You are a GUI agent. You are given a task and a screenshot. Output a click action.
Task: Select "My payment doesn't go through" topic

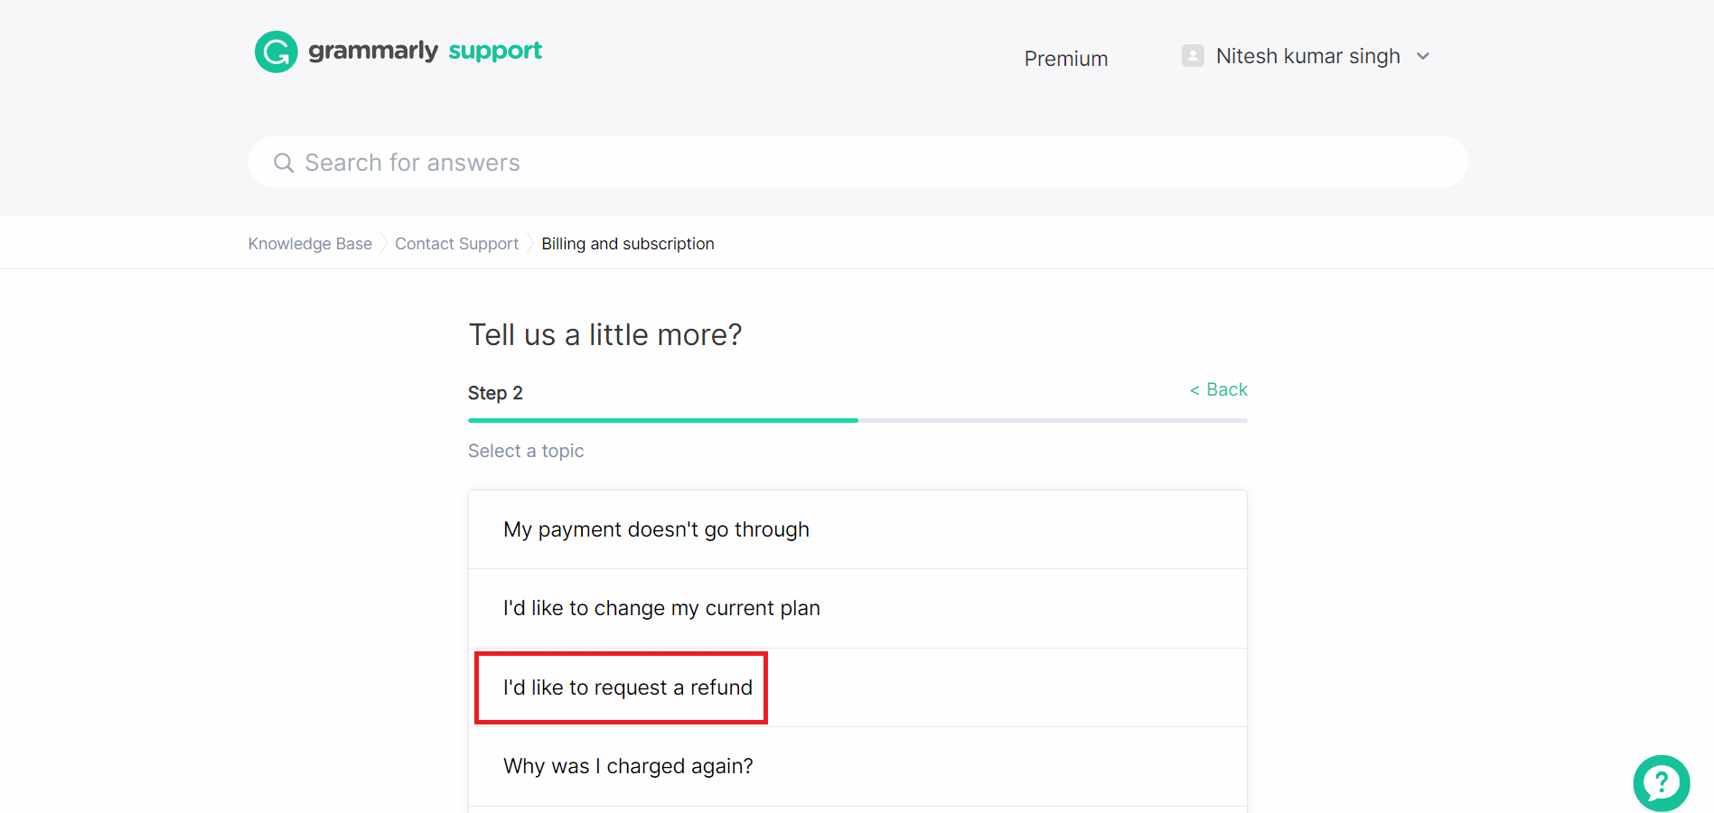(x=656, y=529)
